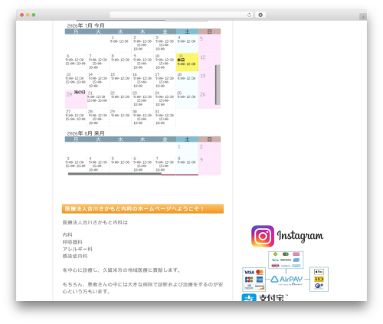Click the July 5 Sunday cell
Image resolution: width=383 pixels, height=324 pixels.
click(209, 44)
